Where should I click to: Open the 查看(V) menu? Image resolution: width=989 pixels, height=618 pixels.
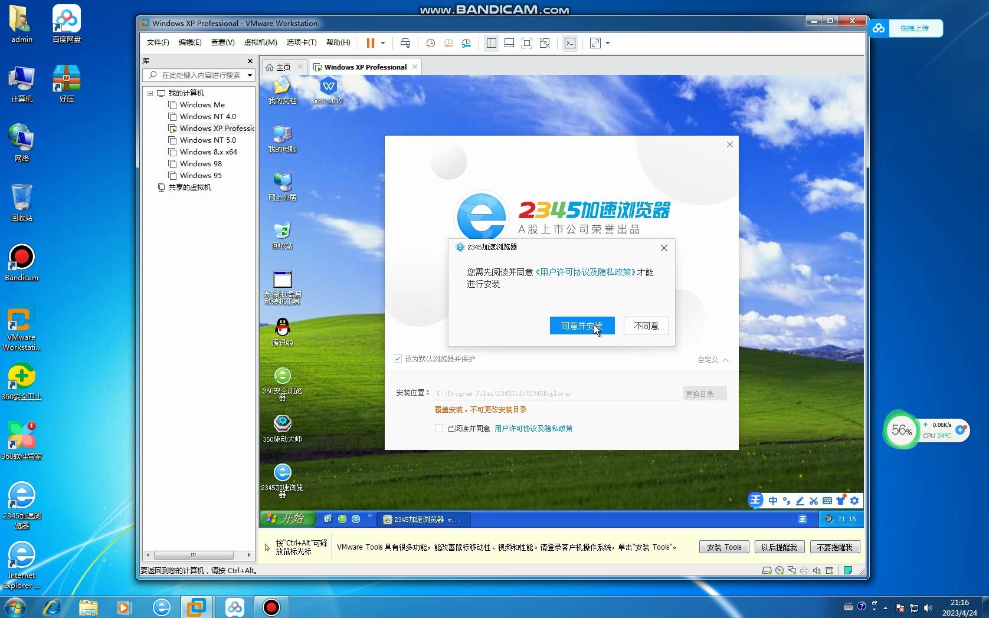tap(222, 42)
